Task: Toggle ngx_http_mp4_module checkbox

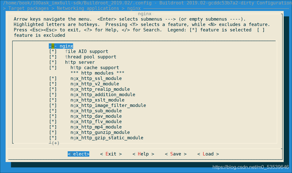Action: pos(53,127)
